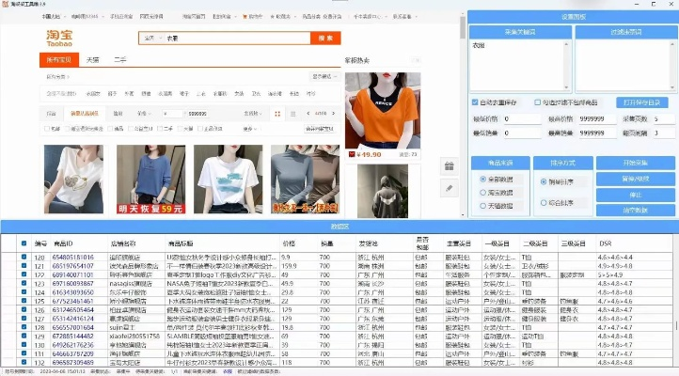Switch to the 天猫 tab
The width and height of the screenshot is (679, 376).
point(93,60)
